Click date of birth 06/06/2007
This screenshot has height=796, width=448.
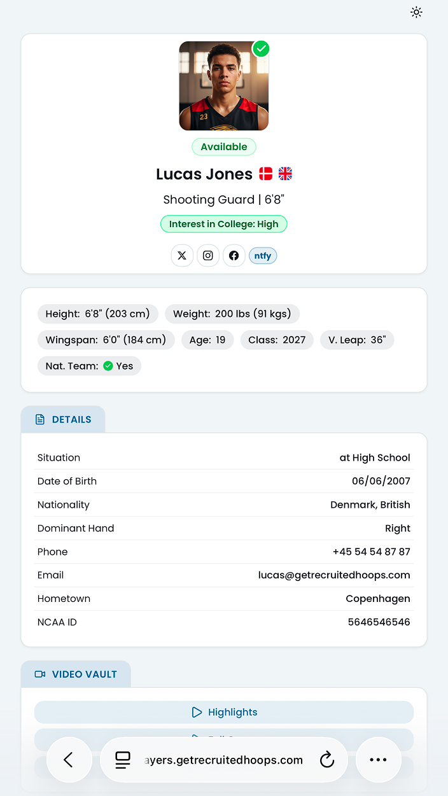[381, 481]
